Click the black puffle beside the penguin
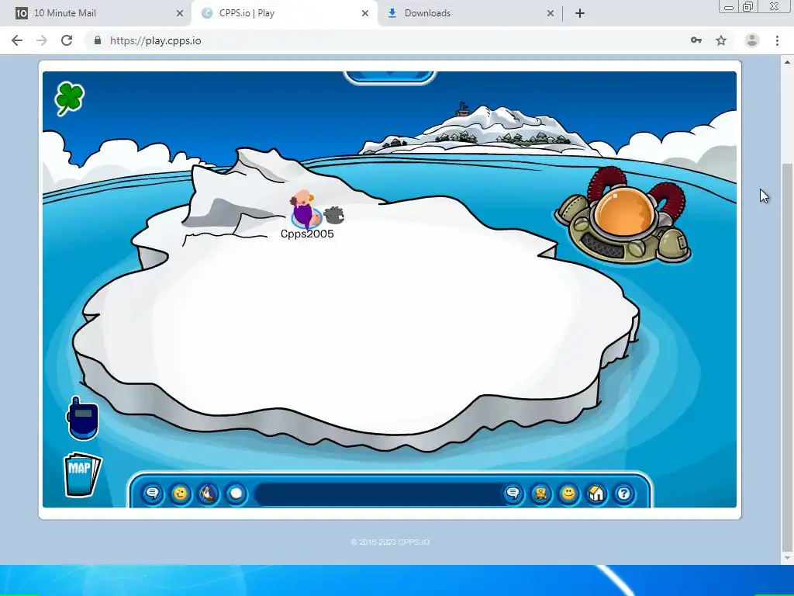 (x=334, y=216)
